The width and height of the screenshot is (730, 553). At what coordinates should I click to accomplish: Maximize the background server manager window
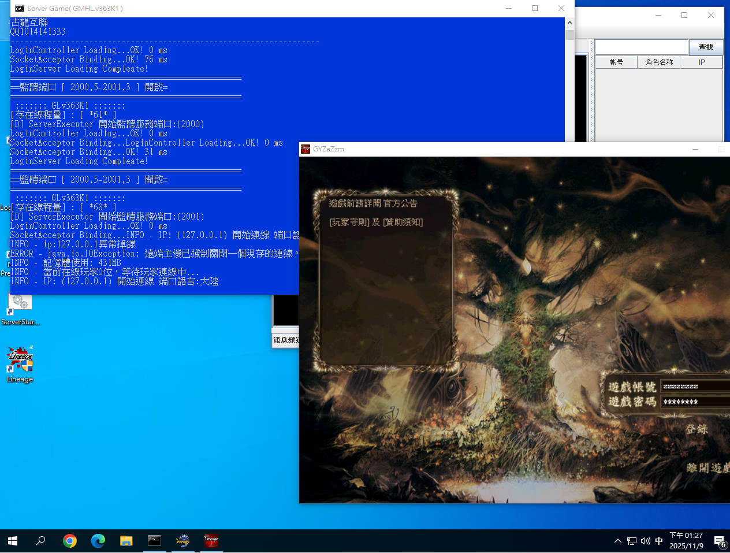click(x=684, y=15)
